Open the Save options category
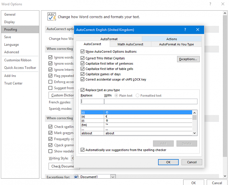Screen dimensions: 229x185 click(x=20, y=37)
